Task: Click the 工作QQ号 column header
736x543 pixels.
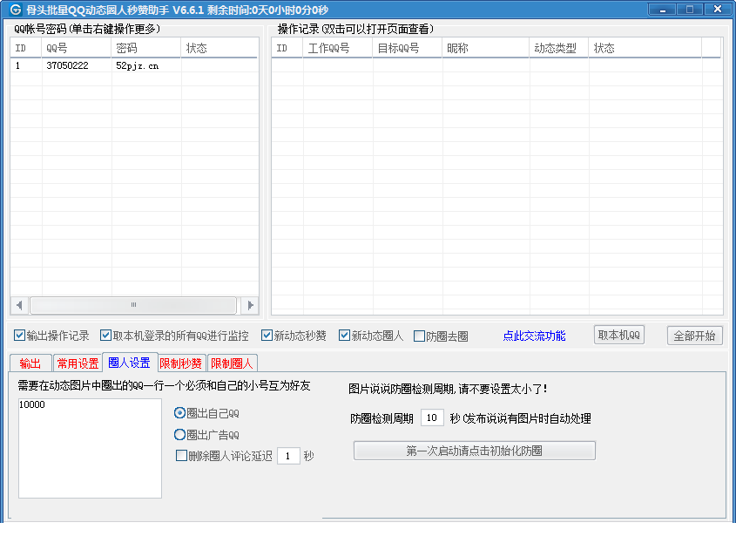Action: (x=337, y=48)
